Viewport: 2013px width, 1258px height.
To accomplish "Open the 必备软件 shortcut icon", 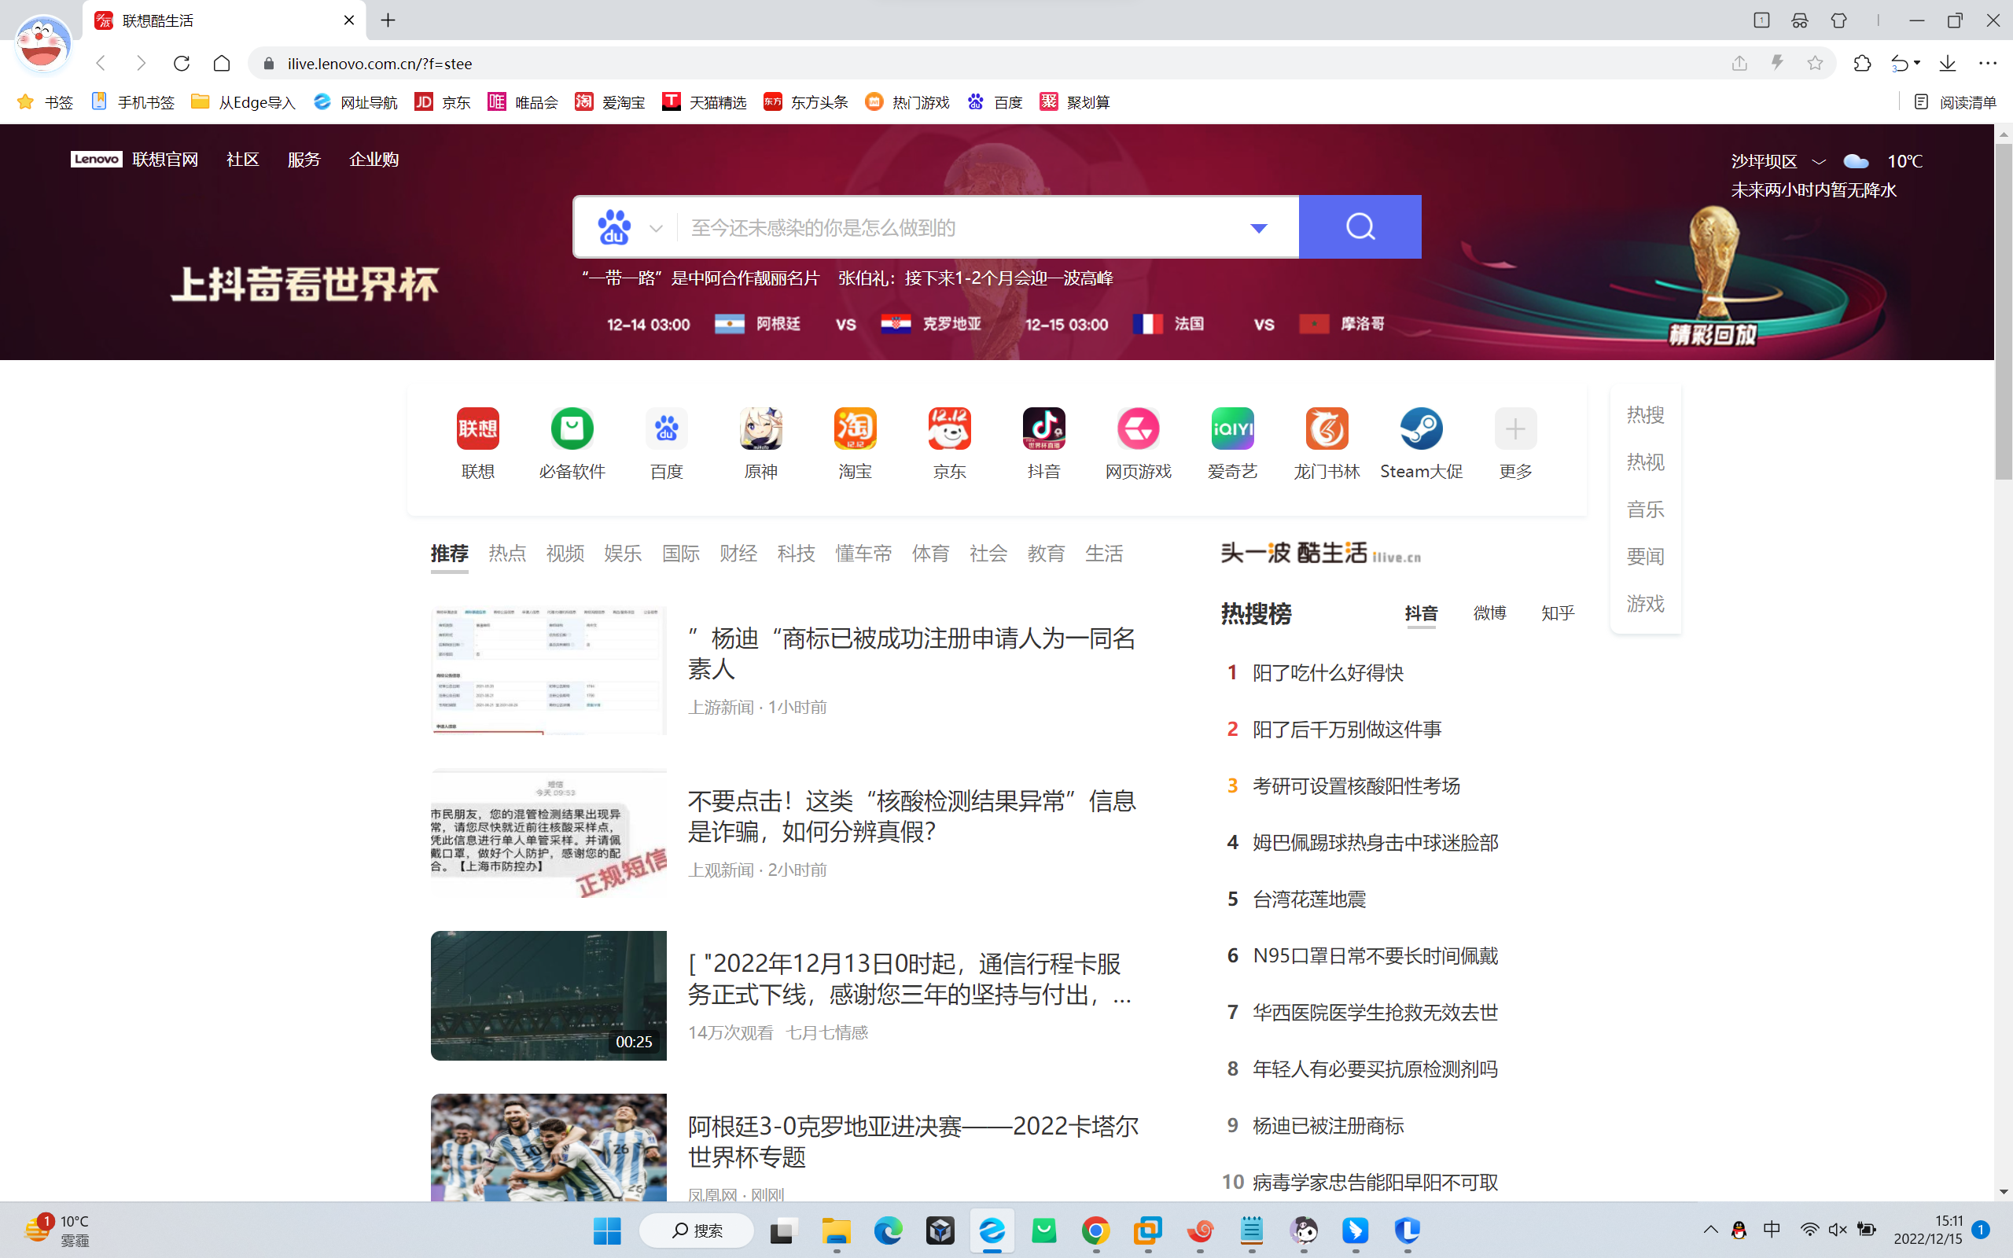I will click(x=572, y=429).
